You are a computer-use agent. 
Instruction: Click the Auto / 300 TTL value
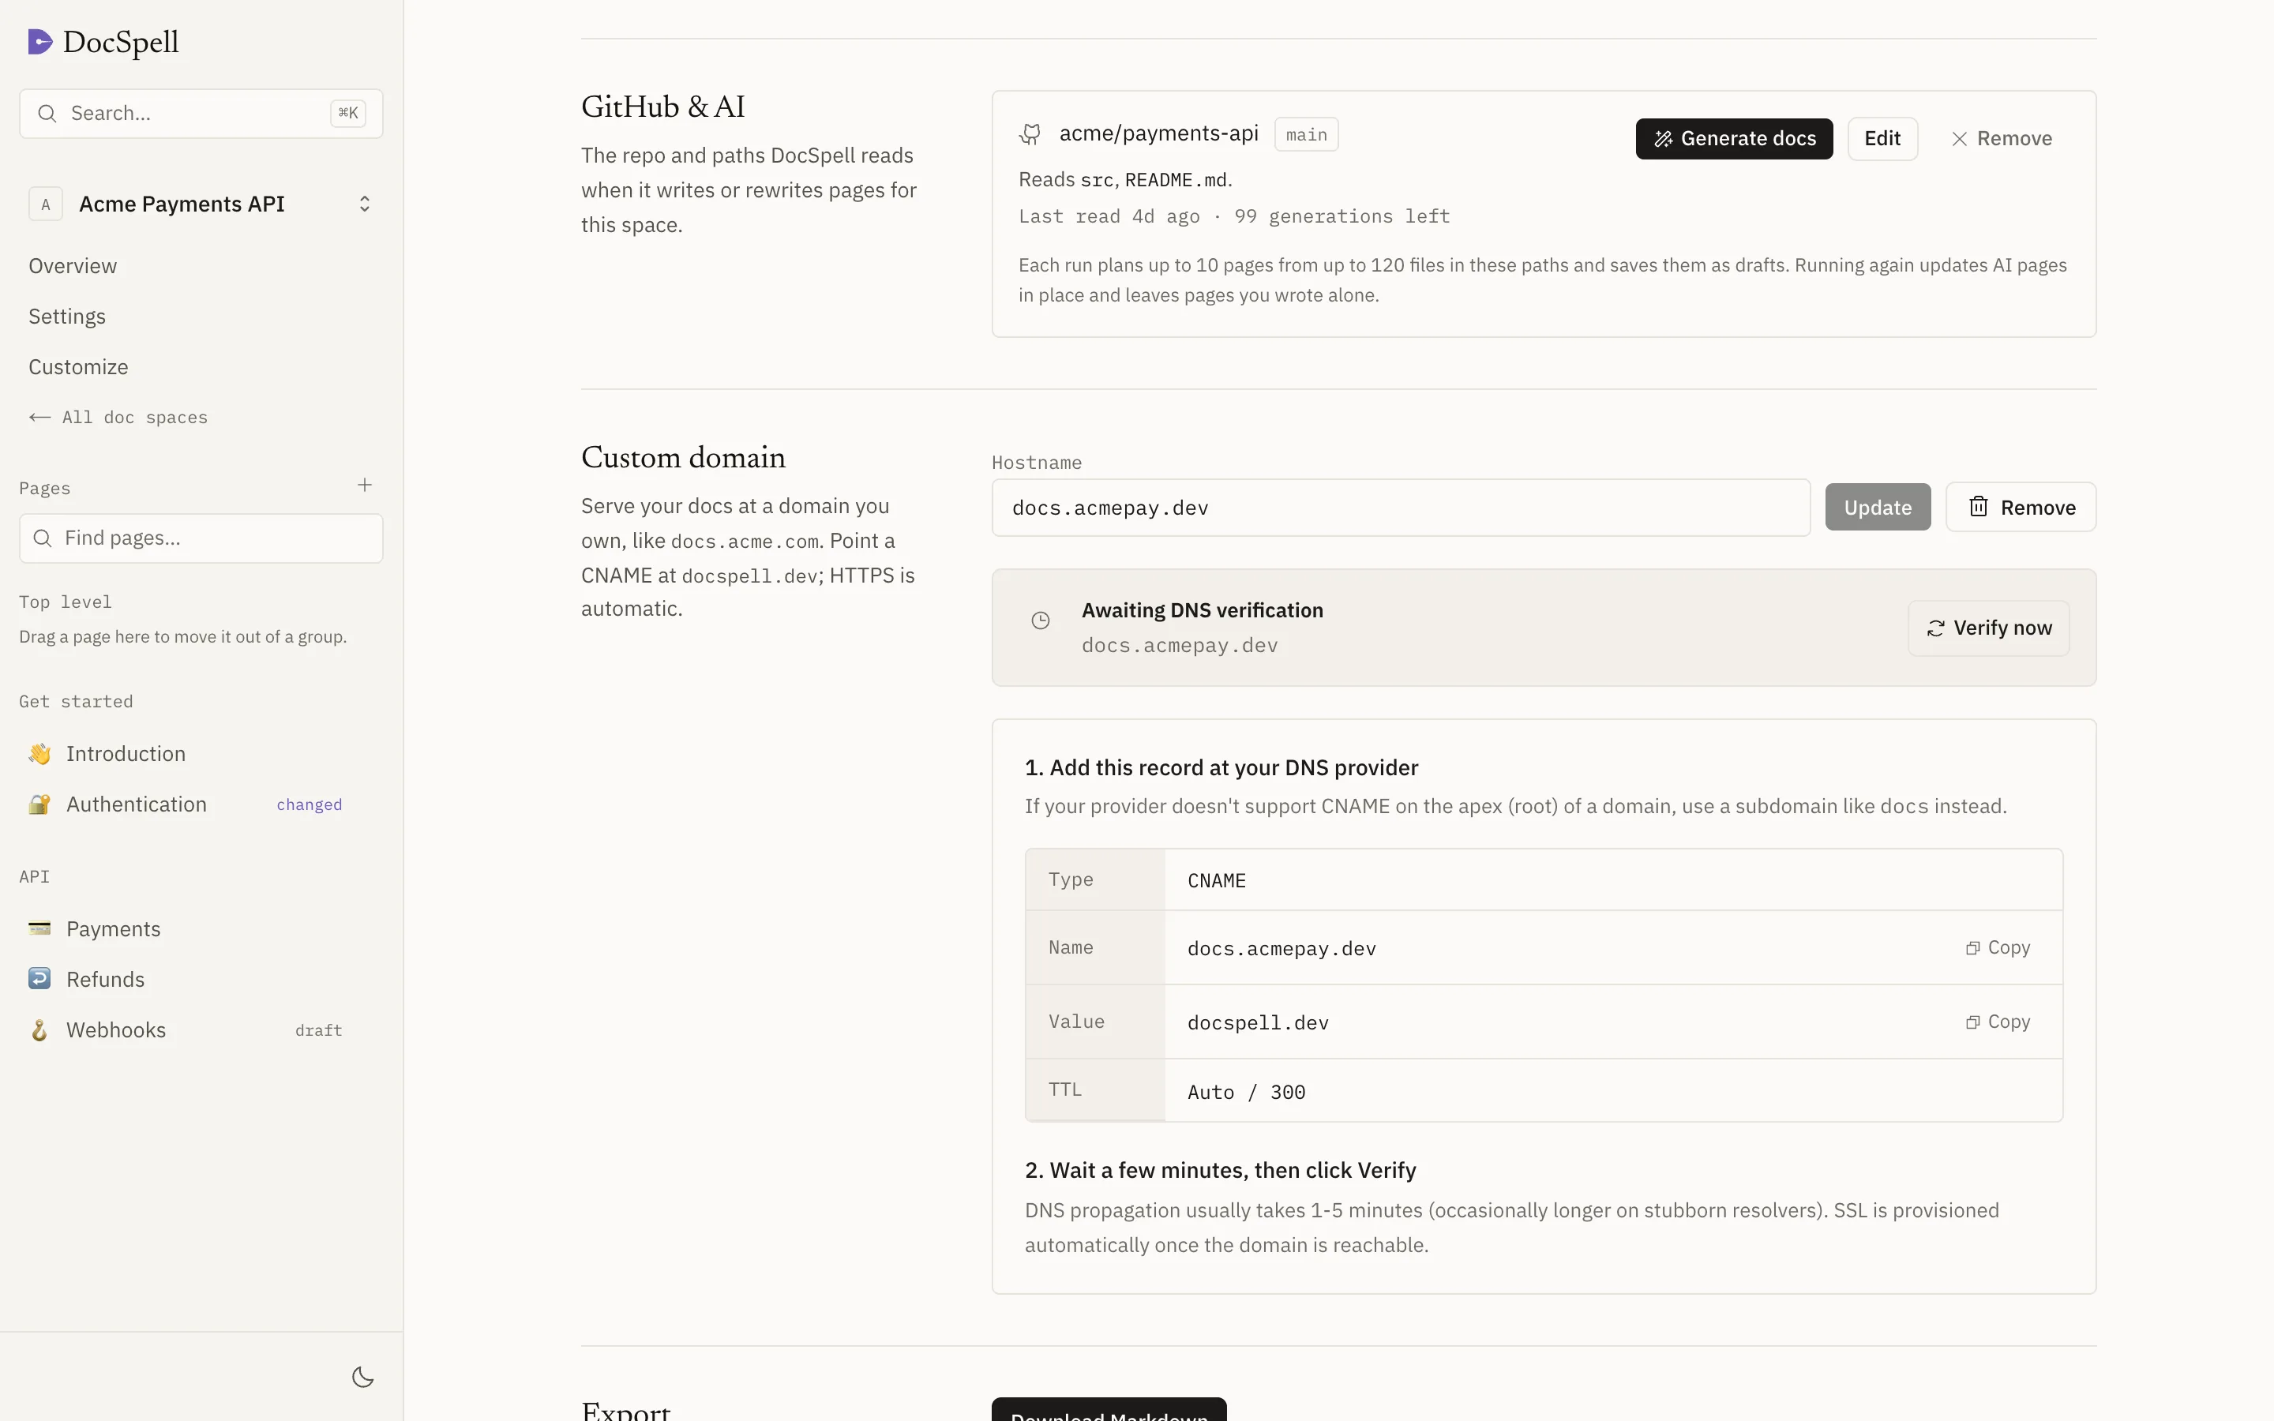[1246, 1092]
